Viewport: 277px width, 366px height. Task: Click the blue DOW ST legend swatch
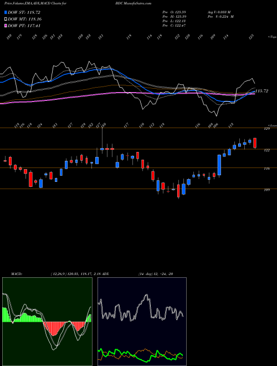[6, 12]
